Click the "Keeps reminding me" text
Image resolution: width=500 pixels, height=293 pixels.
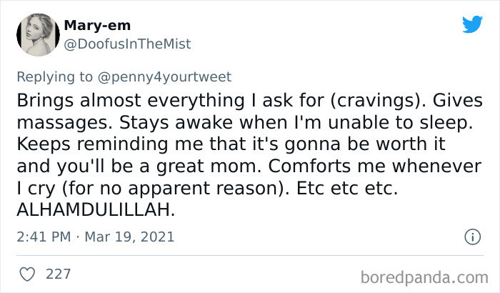pos(110,144)
